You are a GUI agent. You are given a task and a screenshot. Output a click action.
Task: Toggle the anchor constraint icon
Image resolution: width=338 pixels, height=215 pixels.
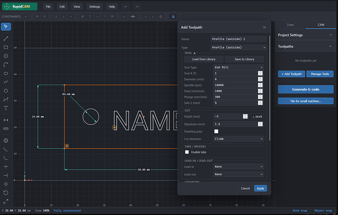point(173,16)
